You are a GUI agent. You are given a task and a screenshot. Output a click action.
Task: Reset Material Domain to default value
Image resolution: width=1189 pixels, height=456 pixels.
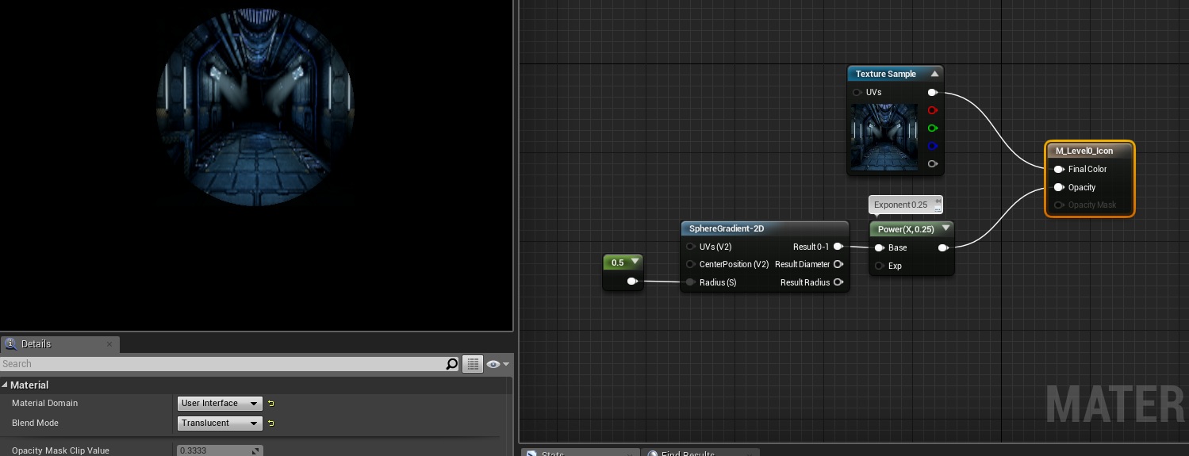(270, 404)
